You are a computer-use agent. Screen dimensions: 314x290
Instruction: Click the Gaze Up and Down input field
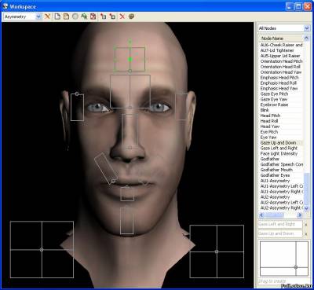click(280, 233)
